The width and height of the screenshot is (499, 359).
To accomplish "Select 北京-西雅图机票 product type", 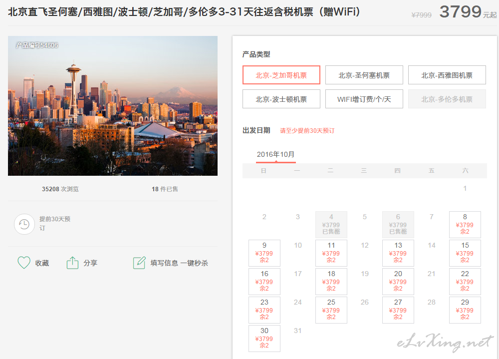I will 447,75.
